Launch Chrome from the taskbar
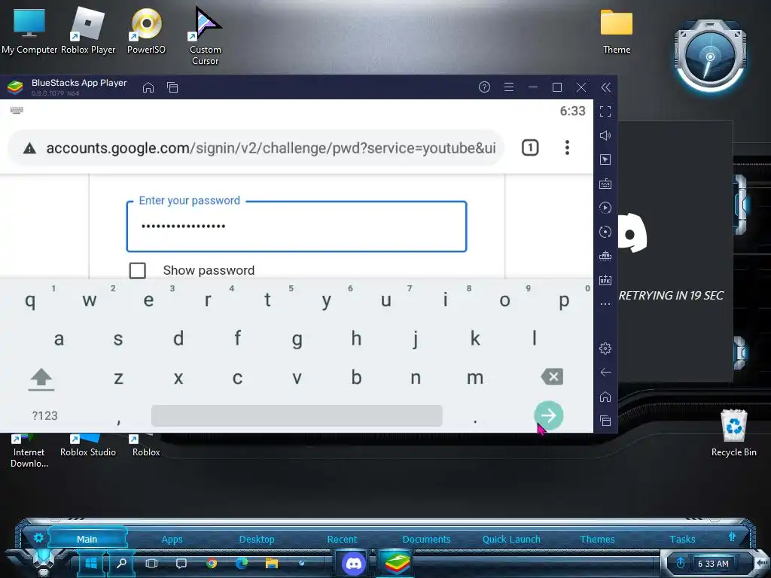 (212, 563)
